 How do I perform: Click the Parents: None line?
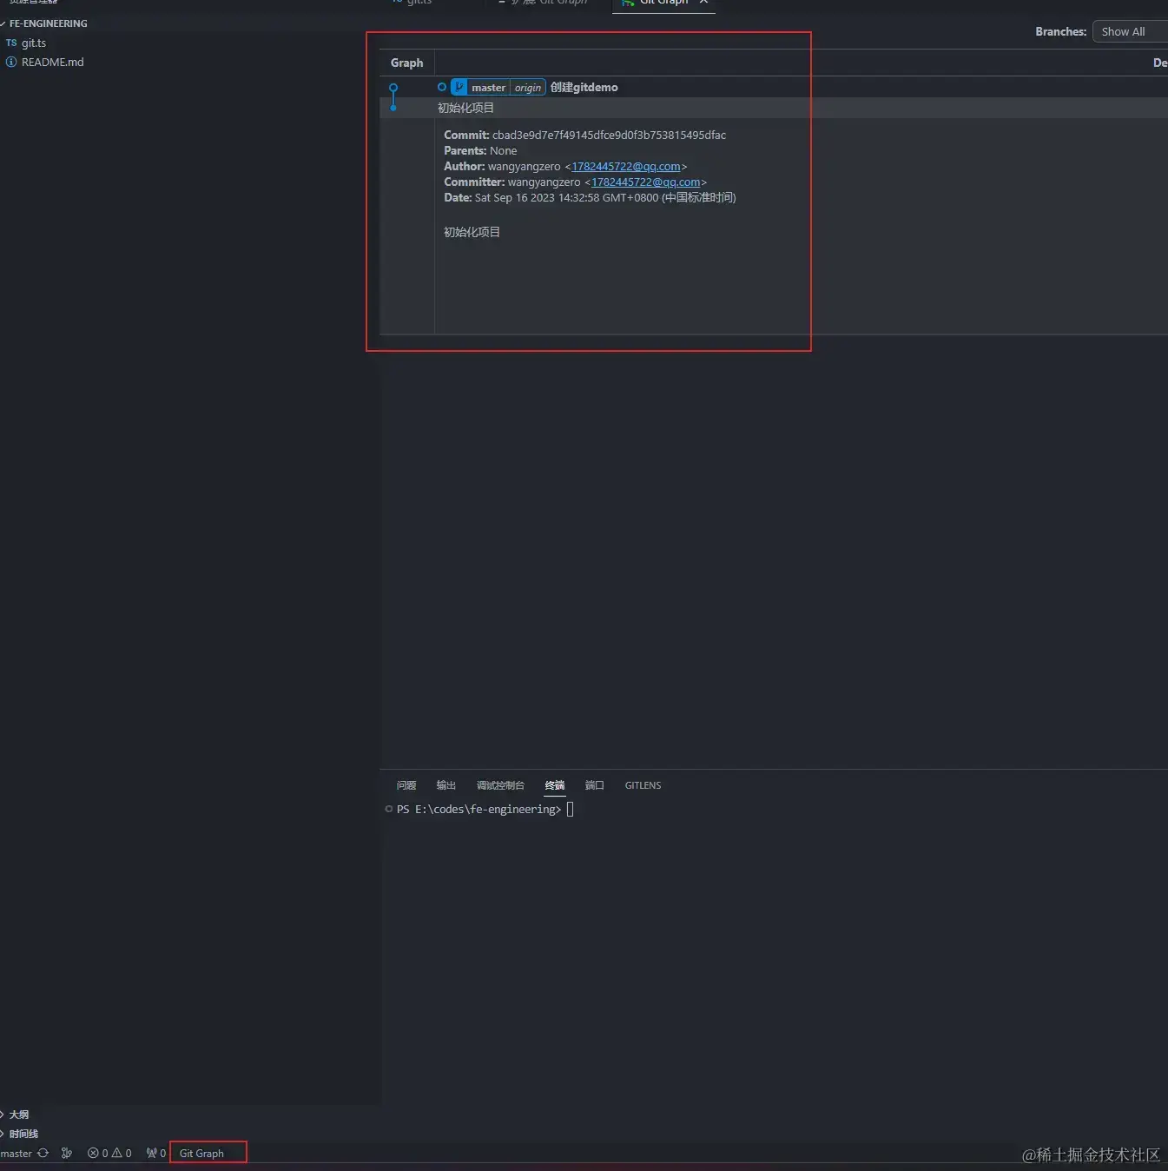(480, 151)
